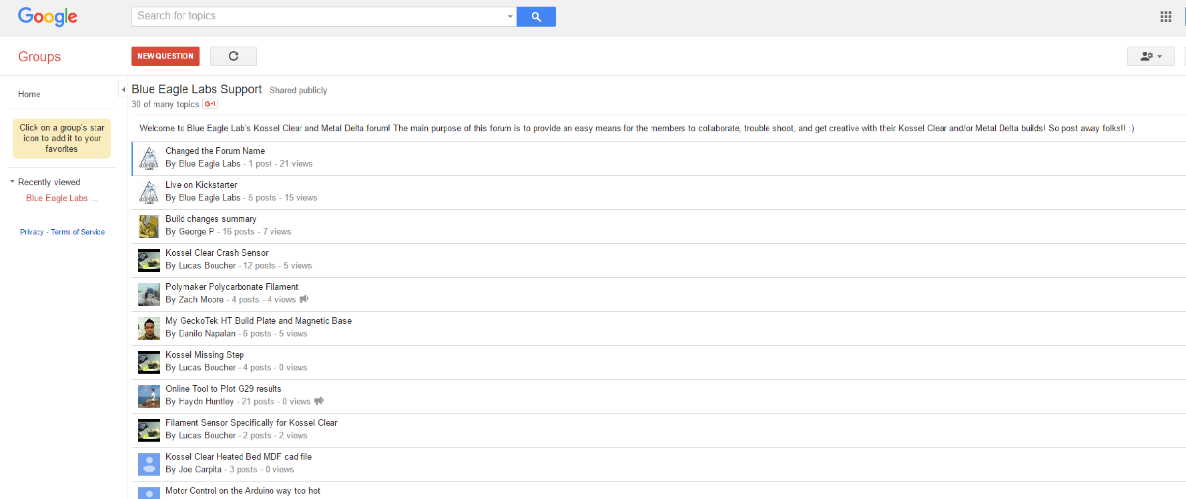
Task: Open topic Build changes summary
Action: [211, 219]
